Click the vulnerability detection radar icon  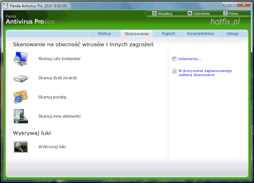click(x=21, y=147)
